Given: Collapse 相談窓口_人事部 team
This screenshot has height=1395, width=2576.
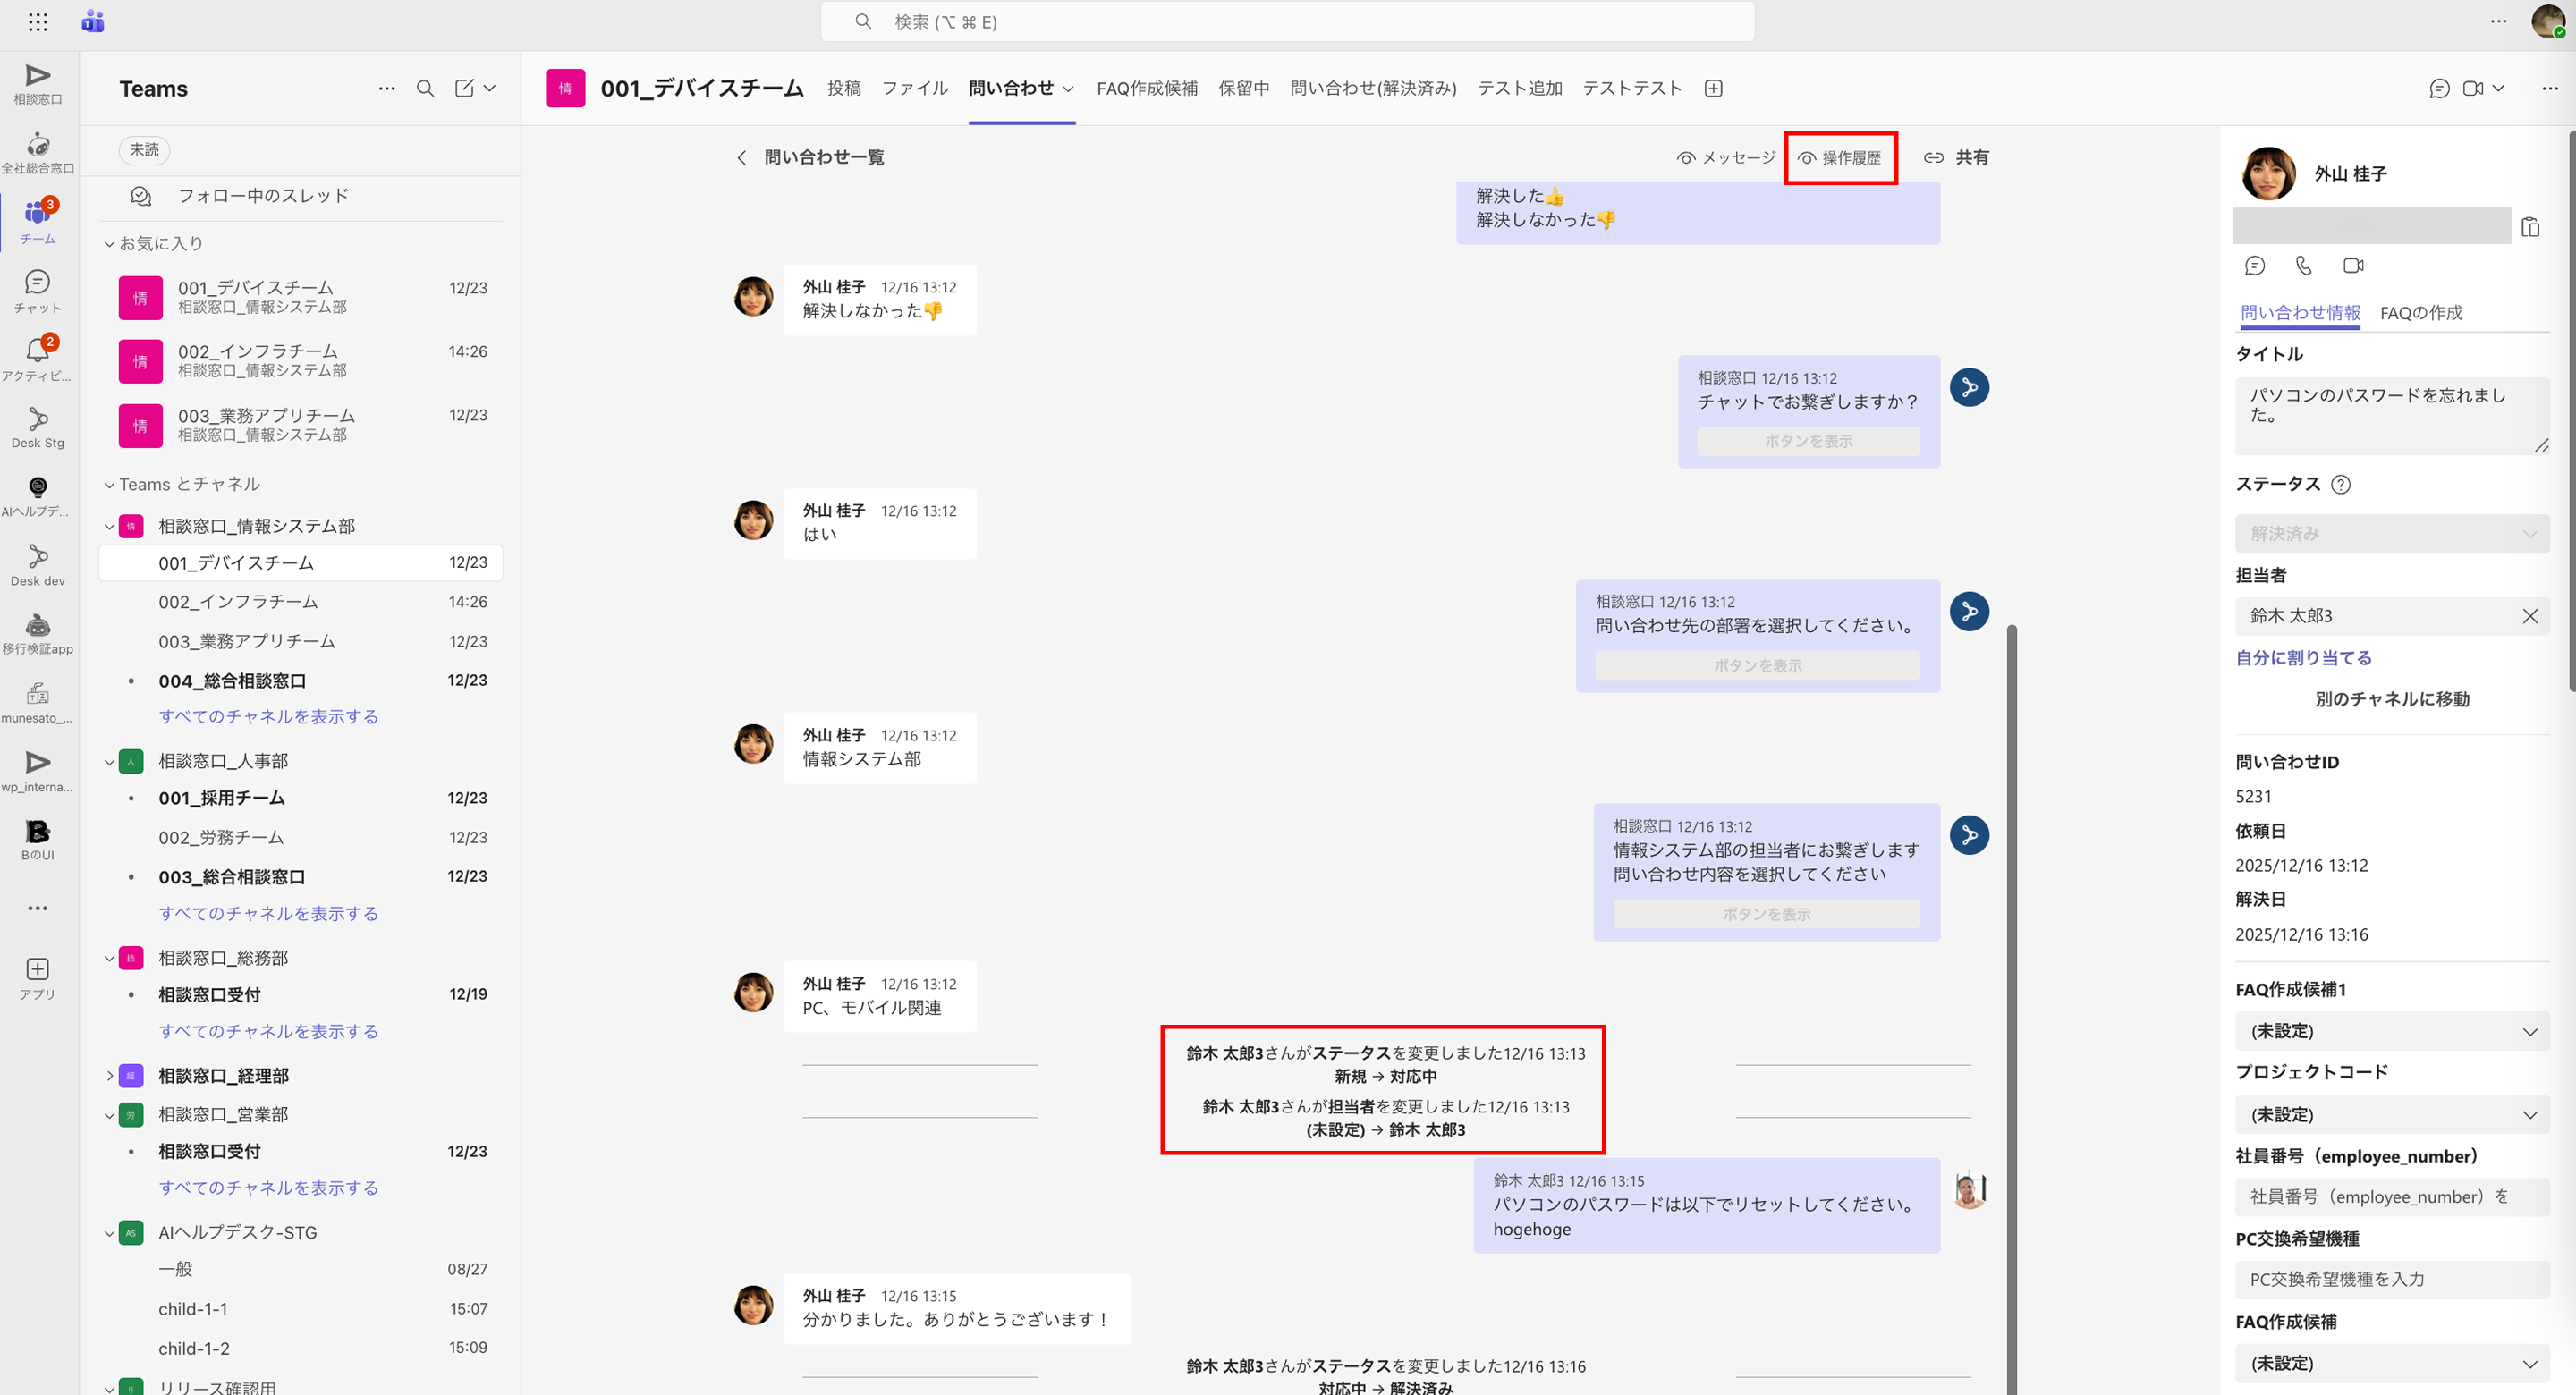Looking at the screenshot, I should (x=109, y=762).
